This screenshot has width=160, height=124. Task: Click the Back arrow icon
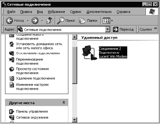click(9, 21)
